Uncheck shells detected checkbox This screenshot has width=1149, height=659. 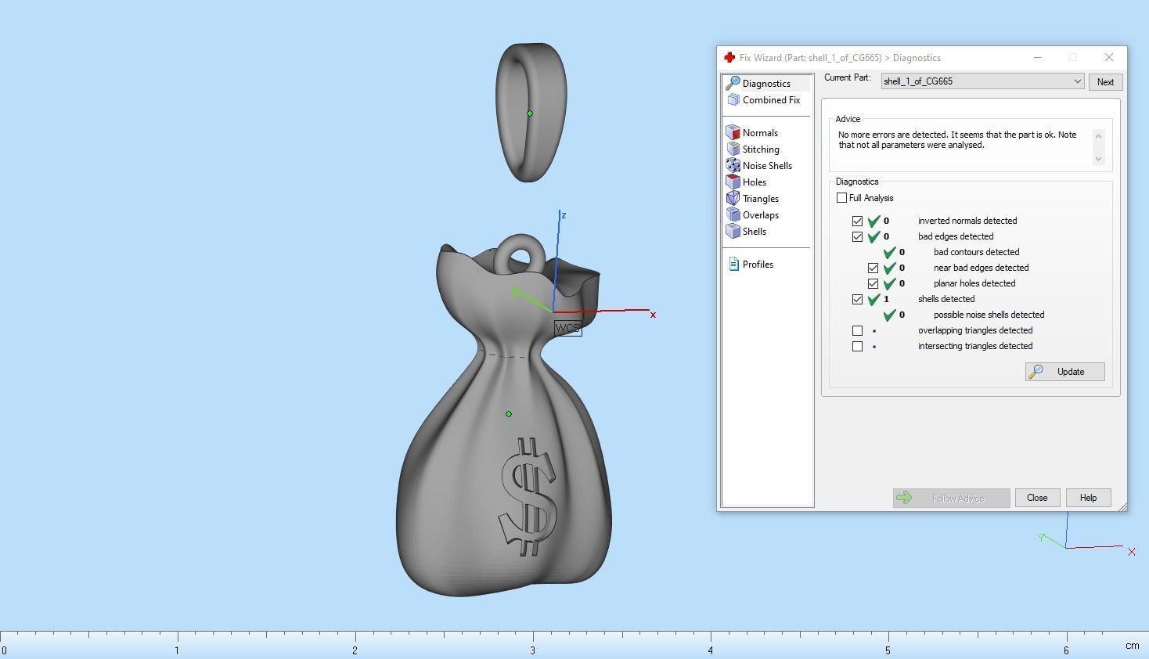pos(858,299)
